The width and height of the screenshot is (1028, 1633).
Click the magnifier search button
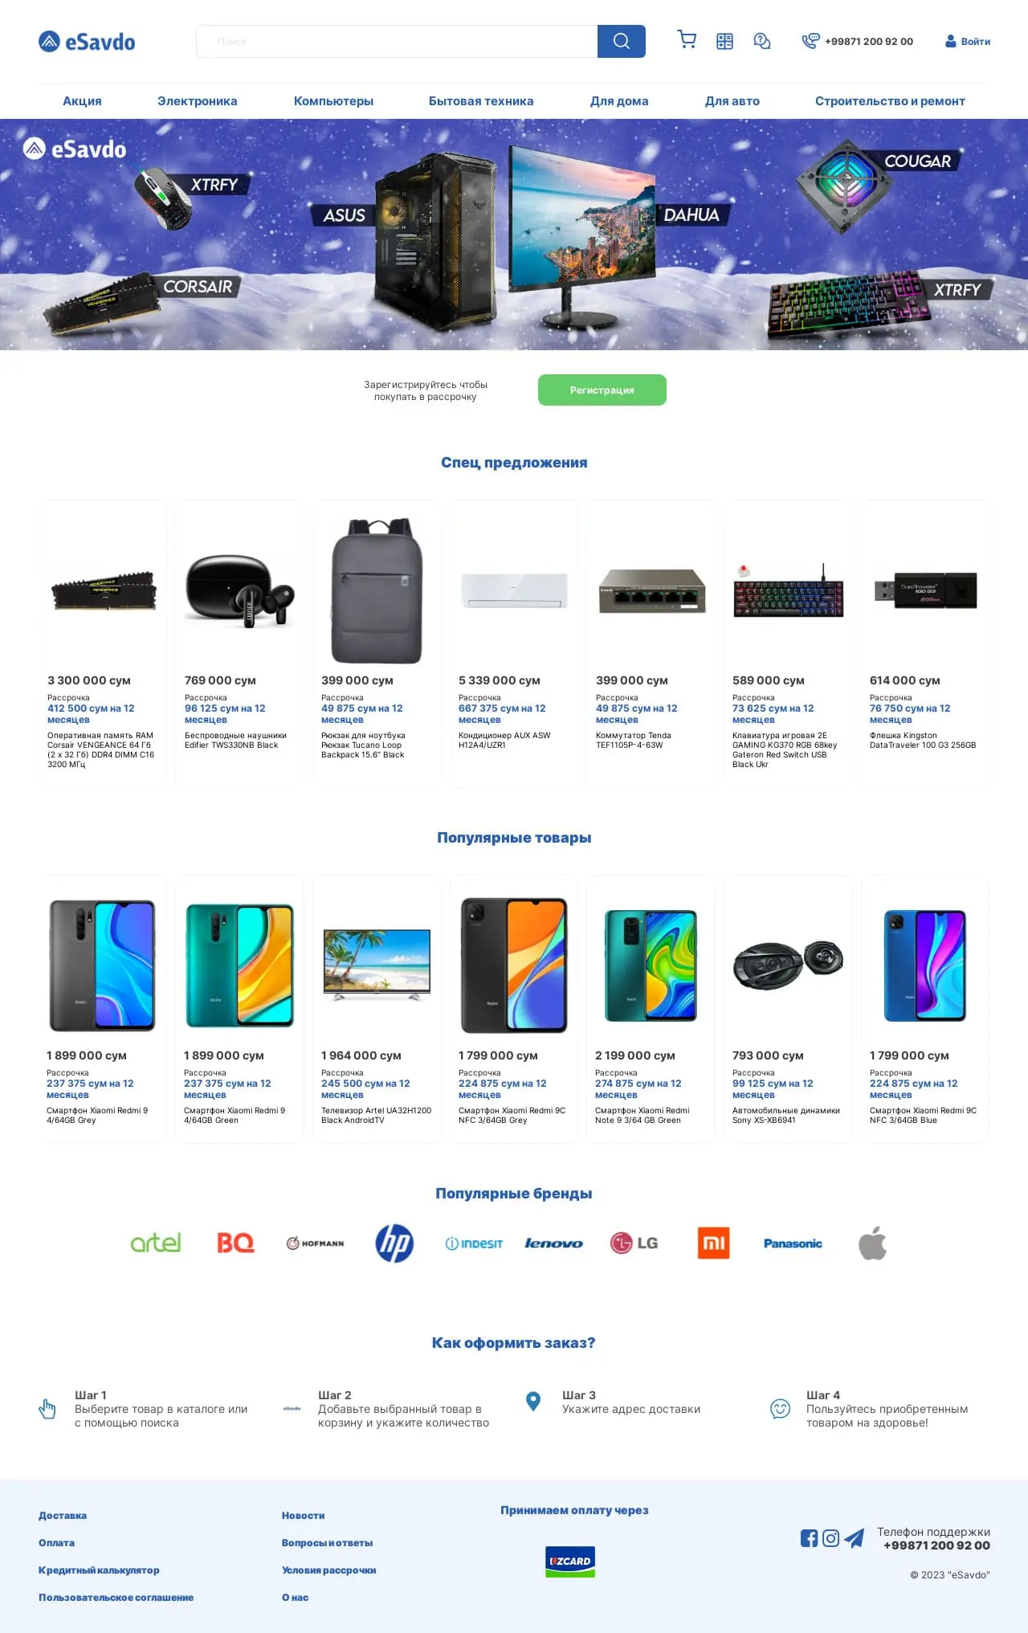621,41
